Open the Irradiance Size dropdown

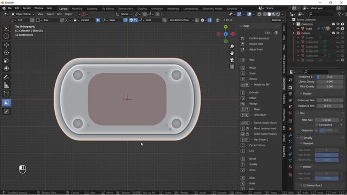330,106
